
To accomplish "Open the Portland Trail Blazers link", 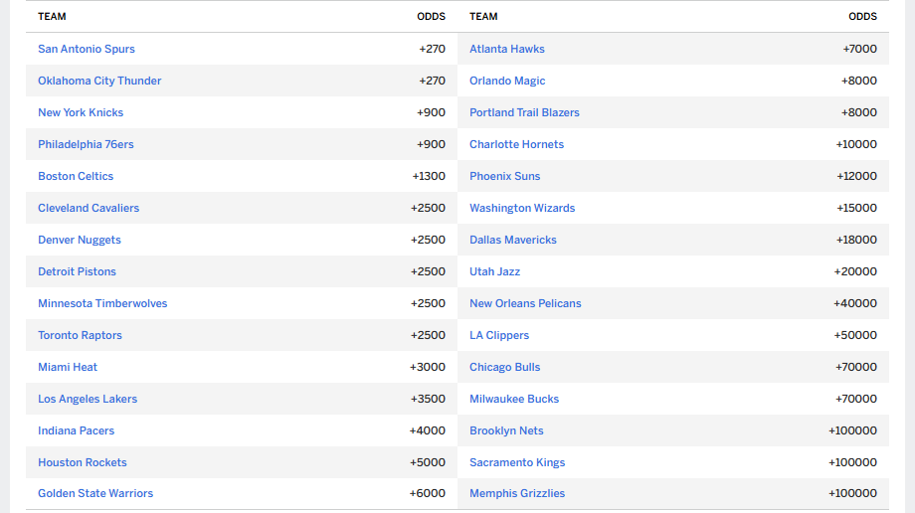I will point(524,112).
